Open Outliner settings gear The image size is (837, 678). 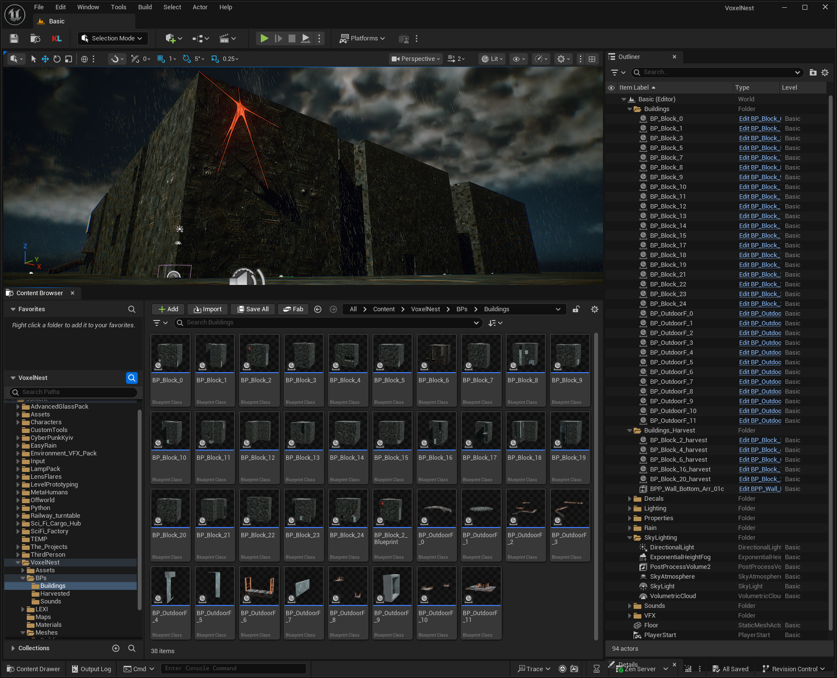(x=825, y=73)
